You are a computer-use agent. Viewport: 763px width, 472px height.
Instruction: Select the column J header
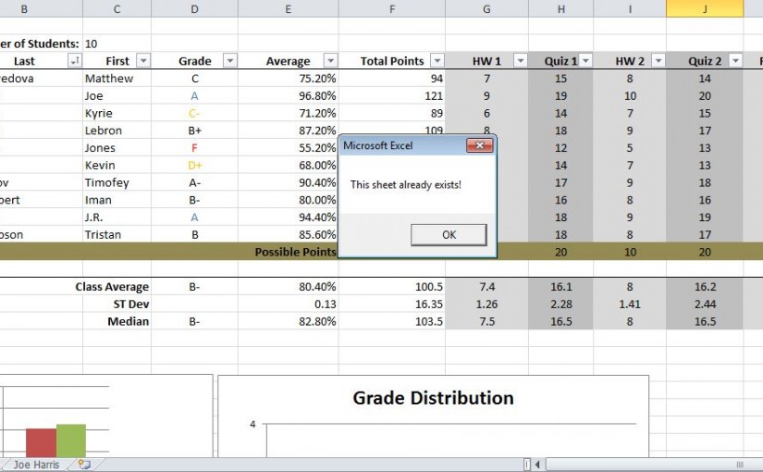pos(704,8)
